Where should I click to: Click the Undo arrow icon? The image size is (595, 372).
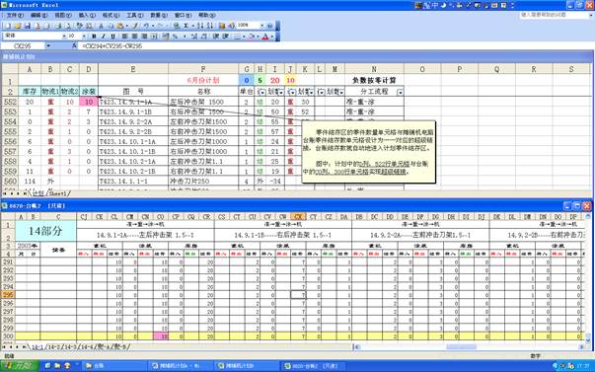tap(146, 26)
